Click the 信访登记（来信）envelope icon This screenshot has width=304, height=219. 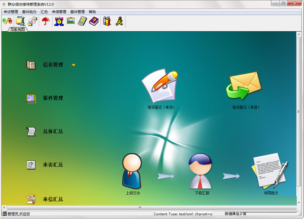244,86
